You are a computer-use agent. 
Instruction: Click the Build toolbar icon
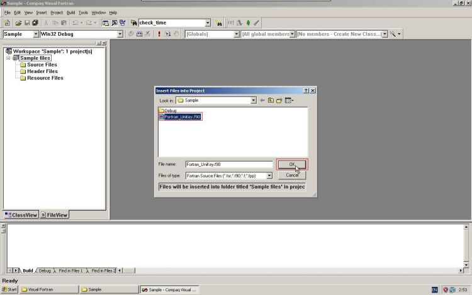click(139, 34)
